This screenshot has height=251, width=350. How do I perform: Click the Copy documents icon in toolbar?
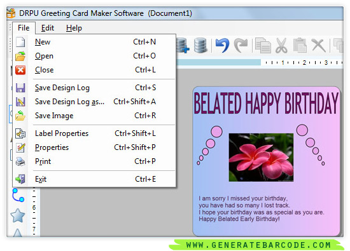(263, 46)
